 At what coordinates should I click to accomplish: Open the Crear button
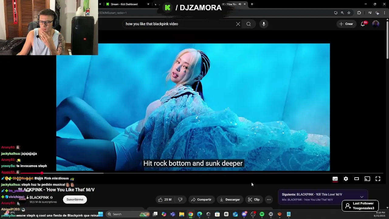tap(346, 24)
